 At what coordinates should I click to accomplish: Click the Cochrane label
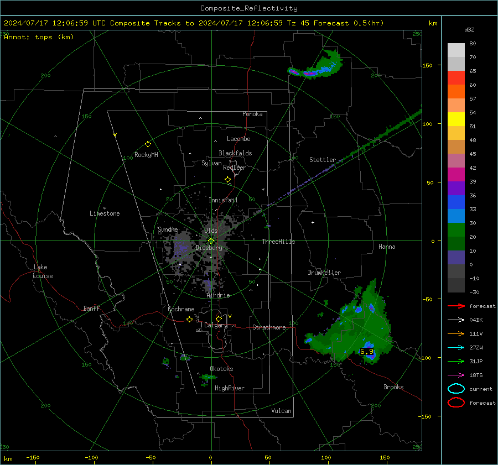pos(181,309)
